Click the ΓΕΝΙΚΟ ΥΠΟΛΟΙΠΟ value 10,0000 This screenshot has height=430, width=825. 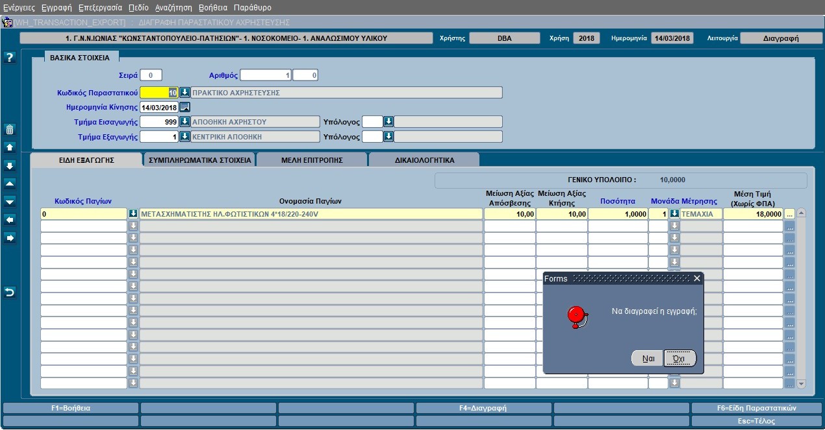click(x=672, y=180)
